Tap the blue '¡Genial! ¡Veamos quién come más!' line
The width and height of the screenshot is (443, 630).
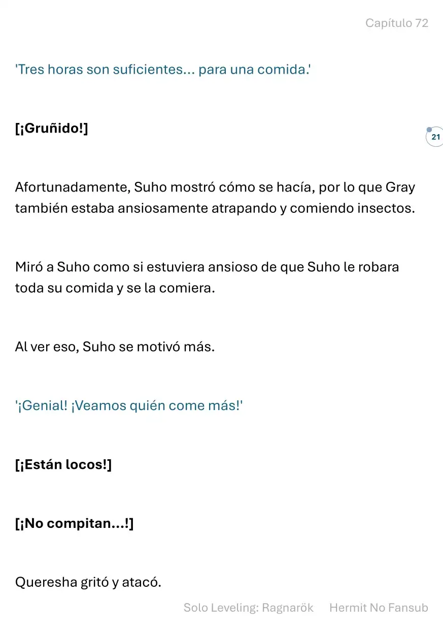[x=129, y=406]
